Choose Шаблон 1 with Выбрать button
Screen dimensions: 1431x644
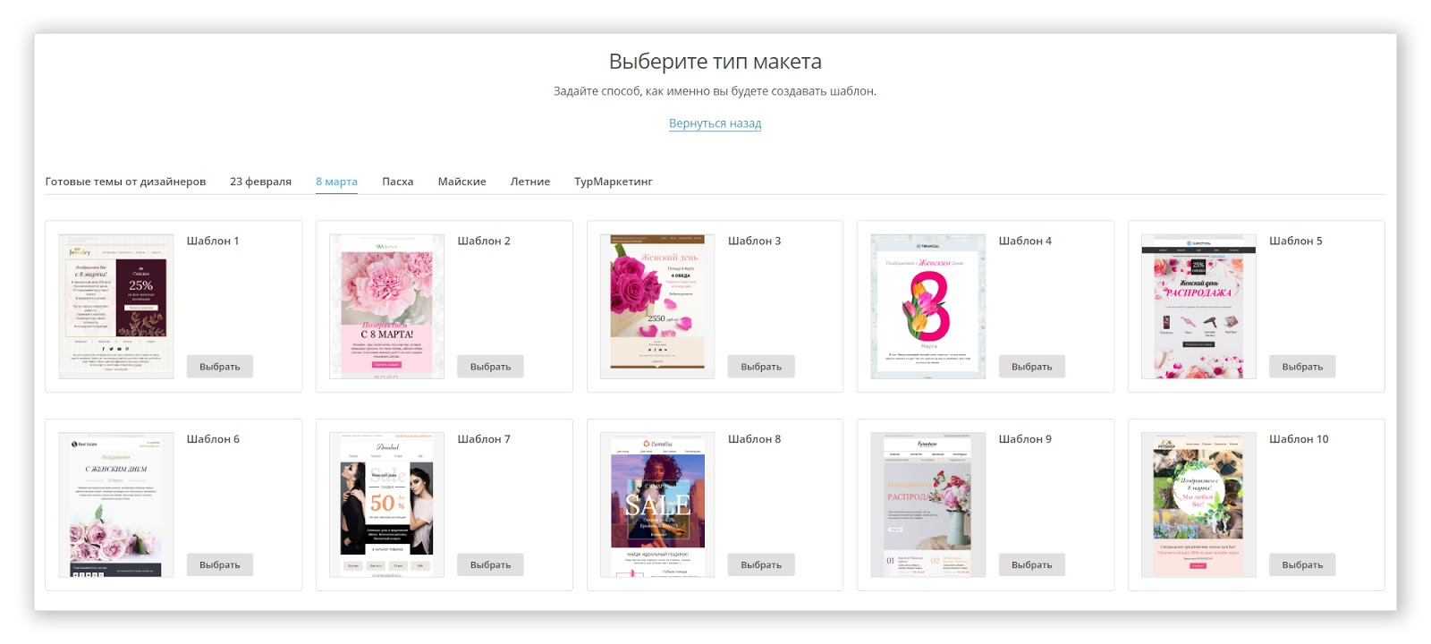tap(220, 367)
